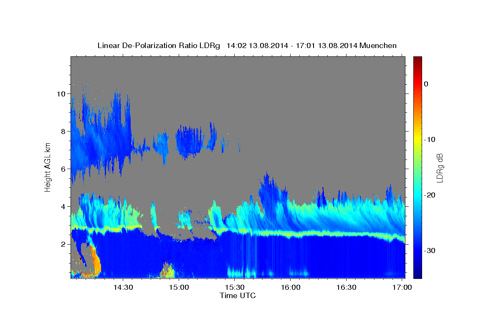Click the height label '4'
The height and width of the screenshot is (334, 501).
coord(63,206)
